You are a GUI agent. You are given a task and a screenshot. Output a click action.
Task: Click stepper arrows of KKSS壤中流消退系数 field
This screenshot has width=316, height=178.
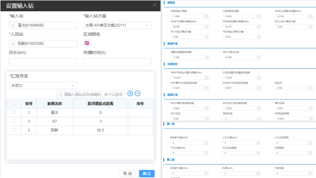tap(207, 109)
